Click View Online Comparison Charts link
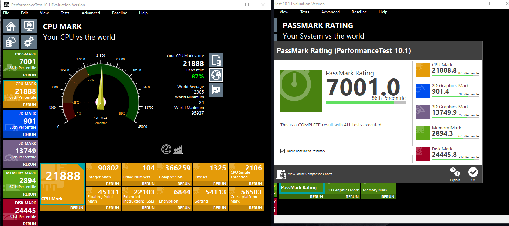 pos(311,174)
